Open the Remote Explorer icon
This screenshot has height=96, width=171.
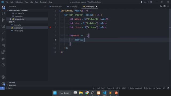coord(3,26)
